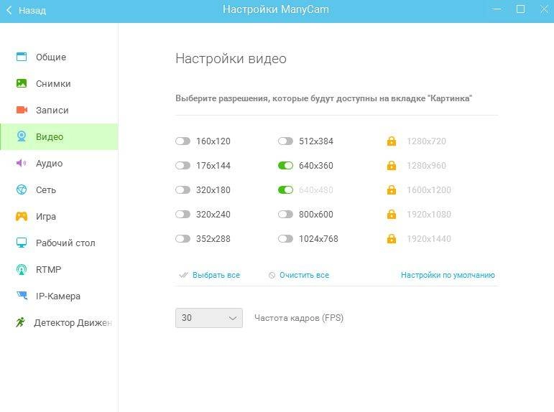Click the locked 1600x1200 resolution label
The height and width of the screenshot is (412, 554).
429,190
